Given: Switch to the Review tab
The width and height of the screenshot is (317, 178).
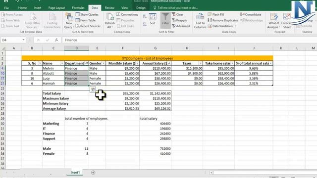Looking at the screenshot, I should (109, 8).
